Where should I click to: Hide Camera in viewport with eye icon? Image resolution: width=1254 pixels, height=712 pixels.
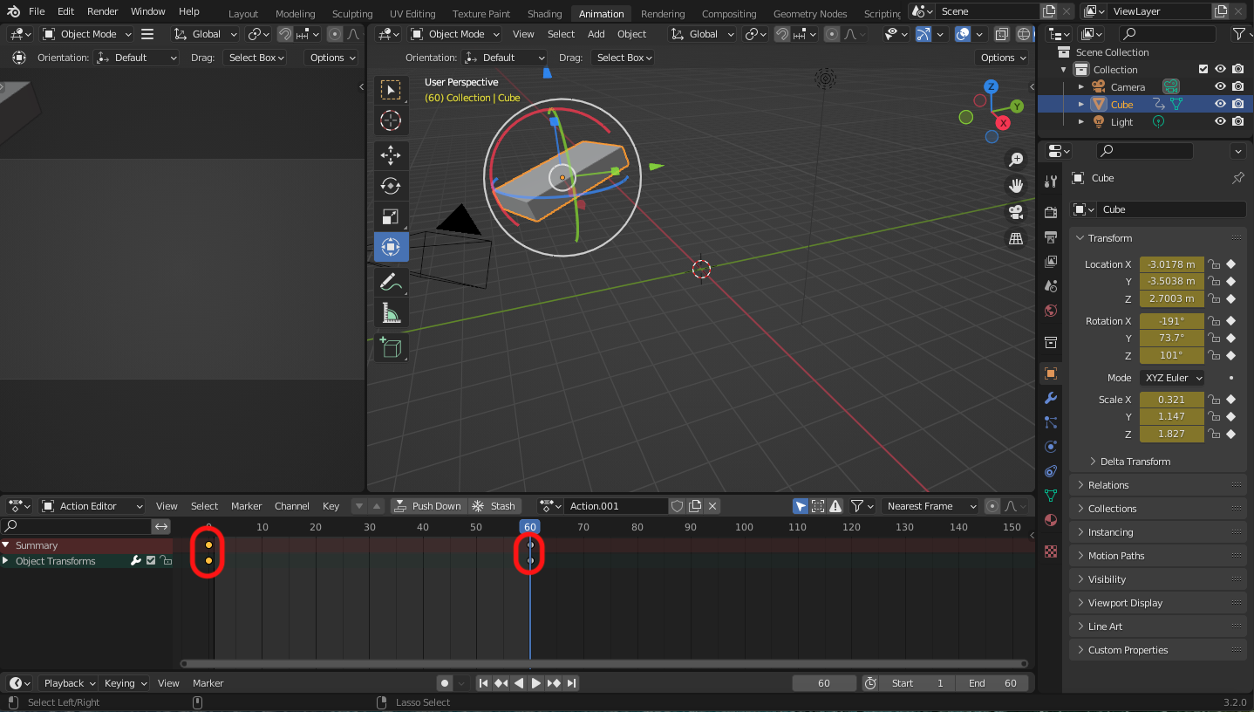pos(1220,86)
